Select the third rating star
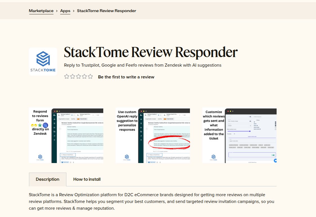This screenshot has width=316, height=217. coord(79,76)
